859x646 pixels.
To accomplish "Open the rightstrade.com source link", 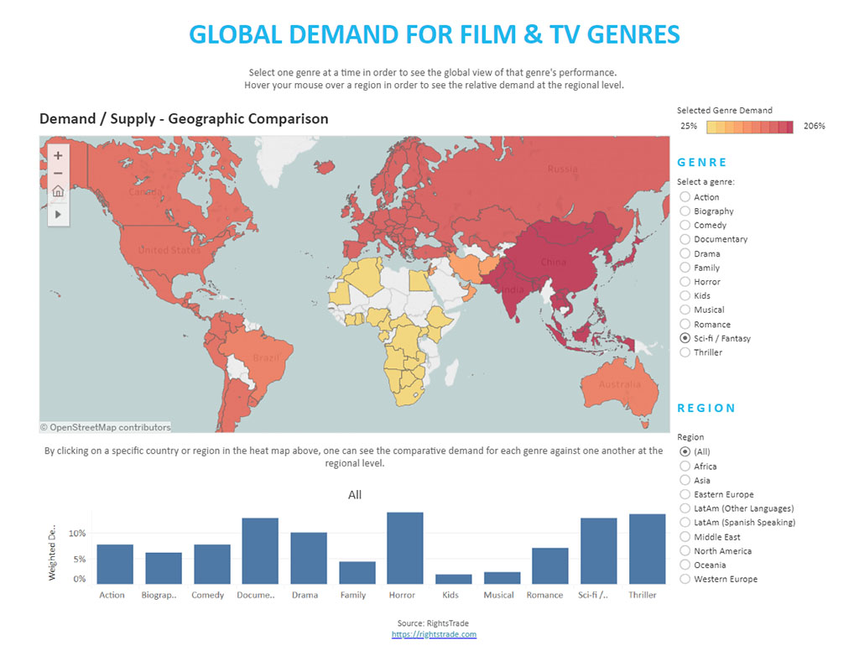I will point(434,634).
